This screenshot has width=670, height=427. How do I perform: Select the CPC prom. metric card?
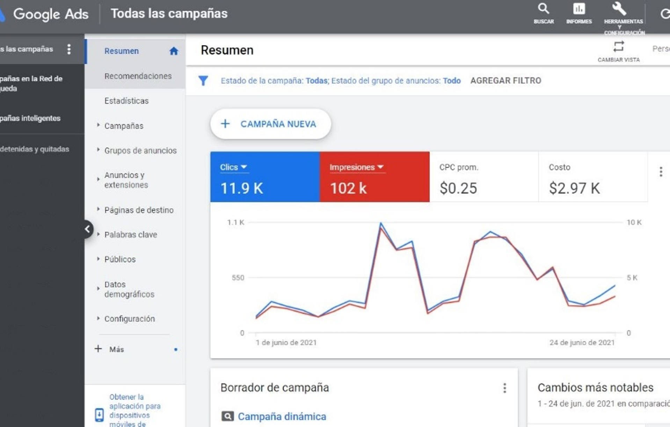pyautogui.click(x=483, y=177)
